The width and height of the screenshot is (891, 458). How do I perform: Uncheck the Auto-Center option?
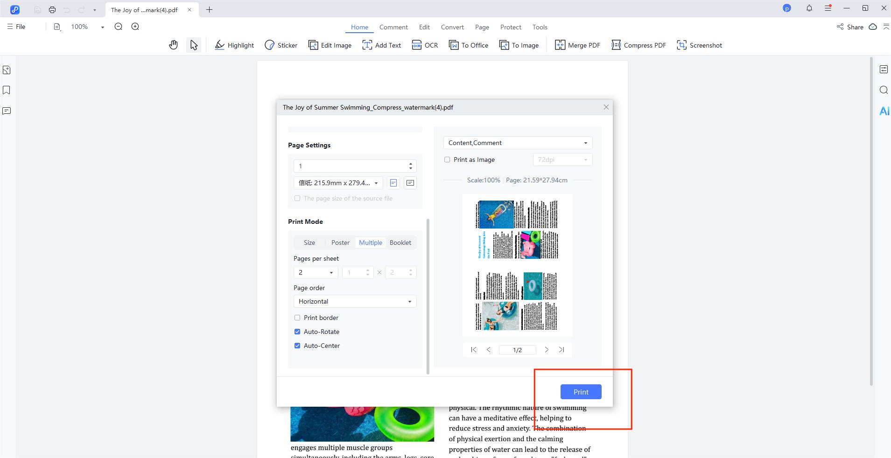pos(297,346)
